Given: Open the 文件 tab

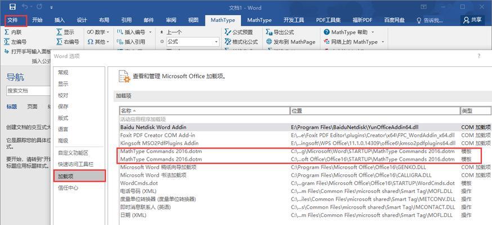Looking at the screenshot, I should tap(13, 20).
